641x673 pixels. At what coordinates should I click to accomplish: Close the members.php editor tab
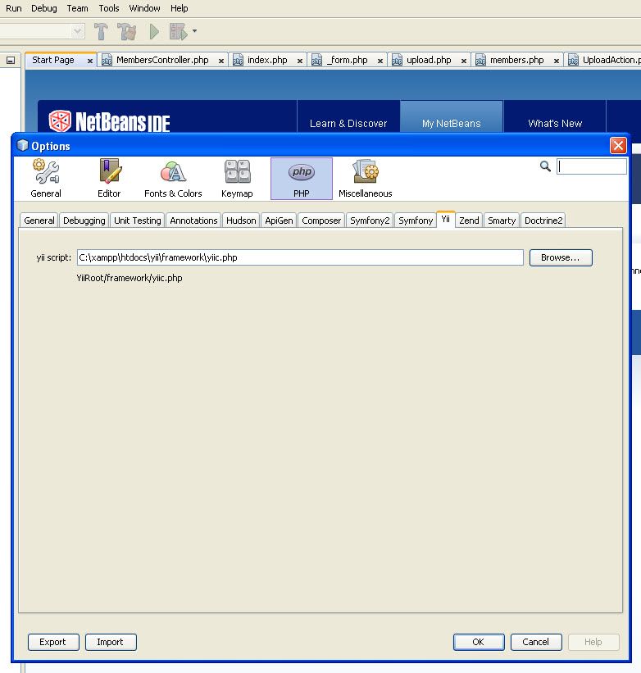tap(556, 61)
